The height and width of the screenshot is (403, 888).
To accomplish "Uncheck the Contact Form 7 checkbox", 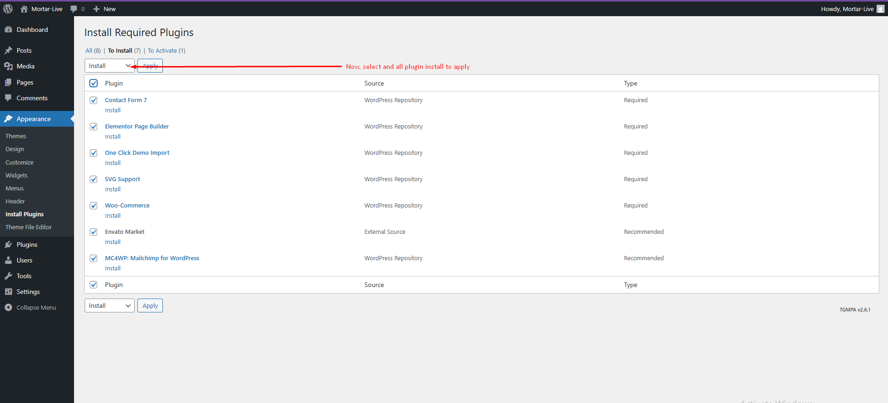I will 93,100.
